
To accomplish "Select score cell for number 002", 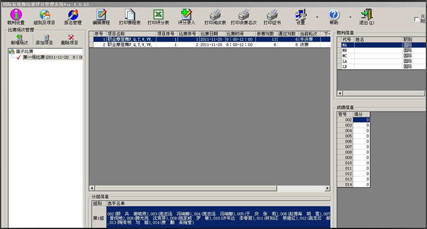I will 361,120.
